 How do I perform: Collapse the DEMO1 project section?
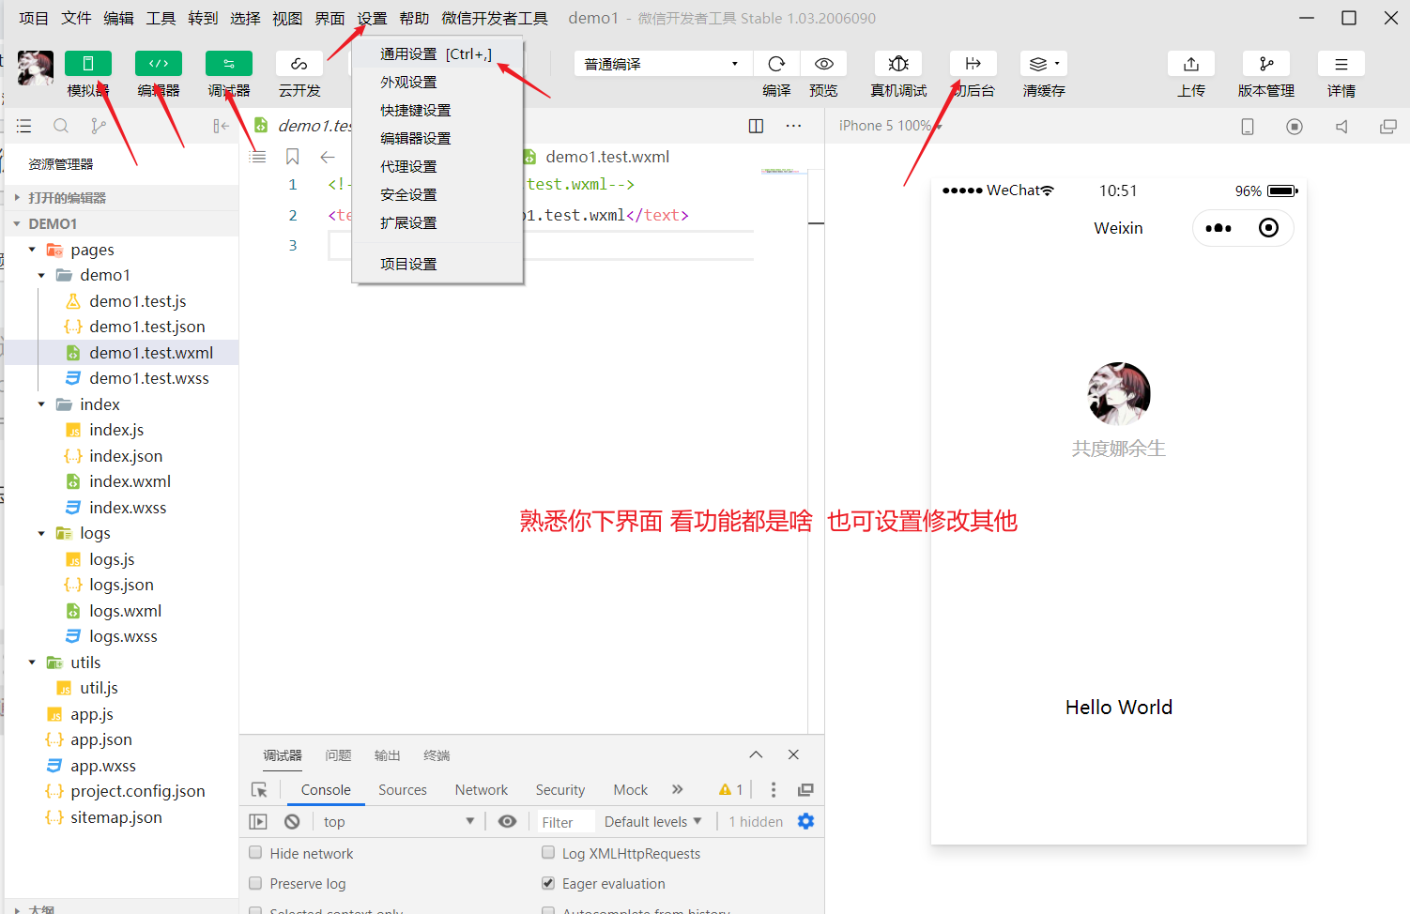(x=122, y=224)
